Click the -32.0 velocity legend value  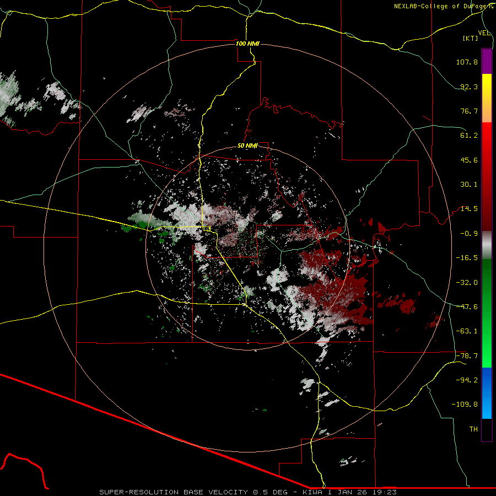tap(467, 283)
